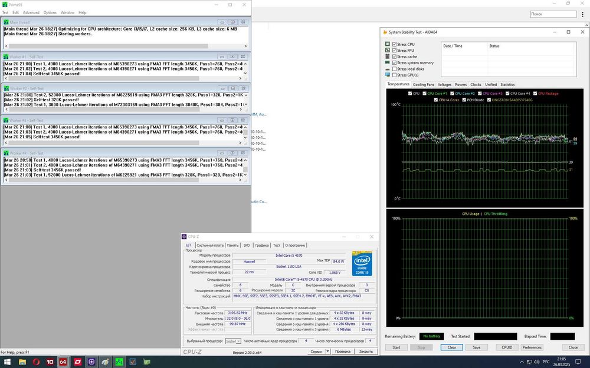The width and height of the screenshot is (590, 368).
Task: Click the Start button in AIDA64
Action: pyautogui.click(x=396, y=347)
